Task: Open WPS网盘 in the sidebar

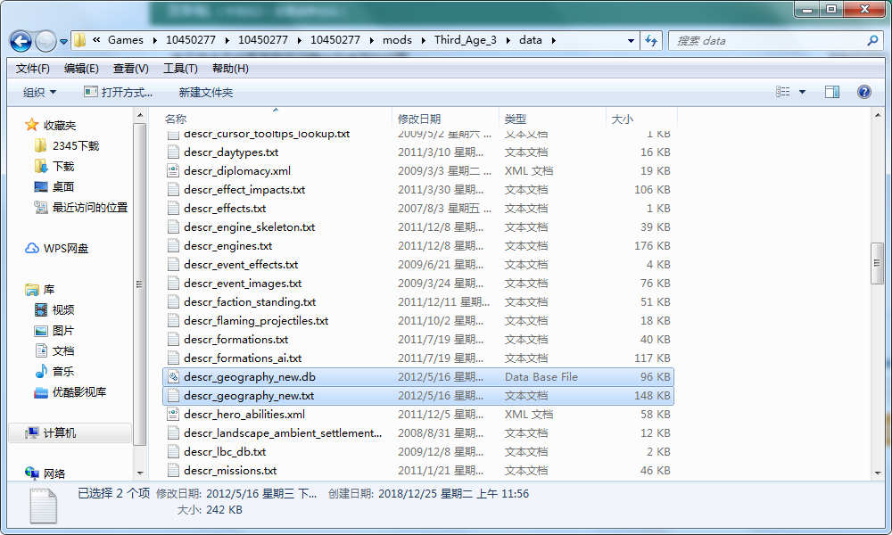Action: (x=66, y=249)
